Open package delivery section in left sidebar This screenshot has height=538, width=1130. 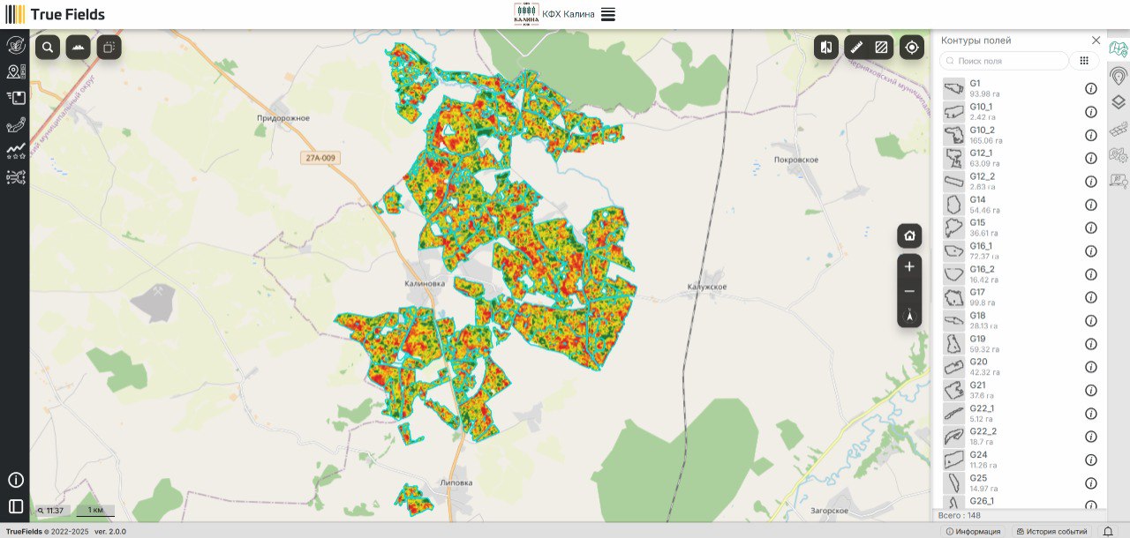tap(15, 98)
